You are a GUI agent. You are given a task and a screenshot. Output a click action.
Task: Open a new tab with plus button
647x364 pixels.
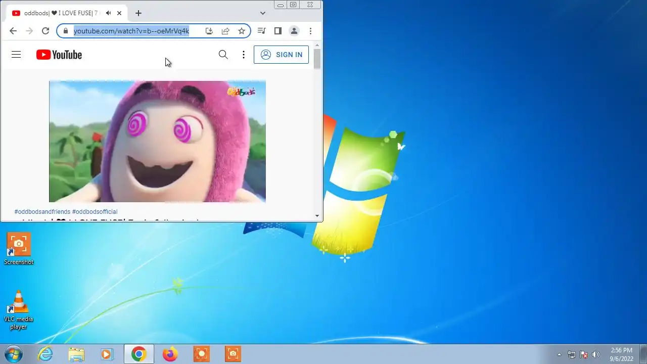tap(138, 13)
